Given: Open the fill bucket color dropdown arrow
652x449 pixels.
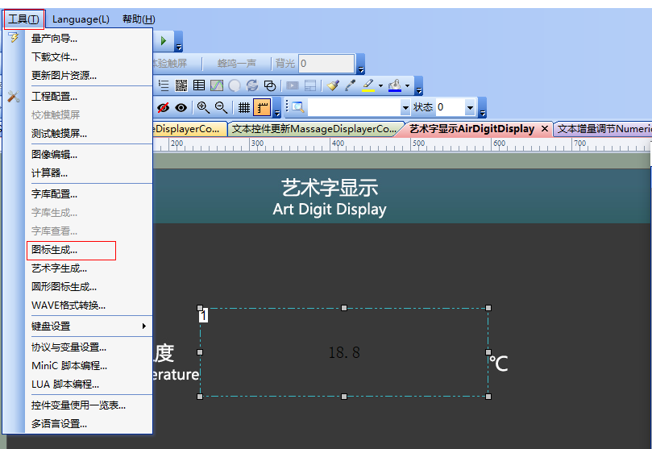Looking at the screenshot, I should [408, 86].
